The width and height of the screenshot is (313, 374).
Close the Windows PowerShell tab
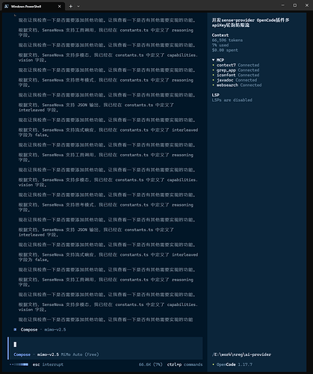(59, 7)
